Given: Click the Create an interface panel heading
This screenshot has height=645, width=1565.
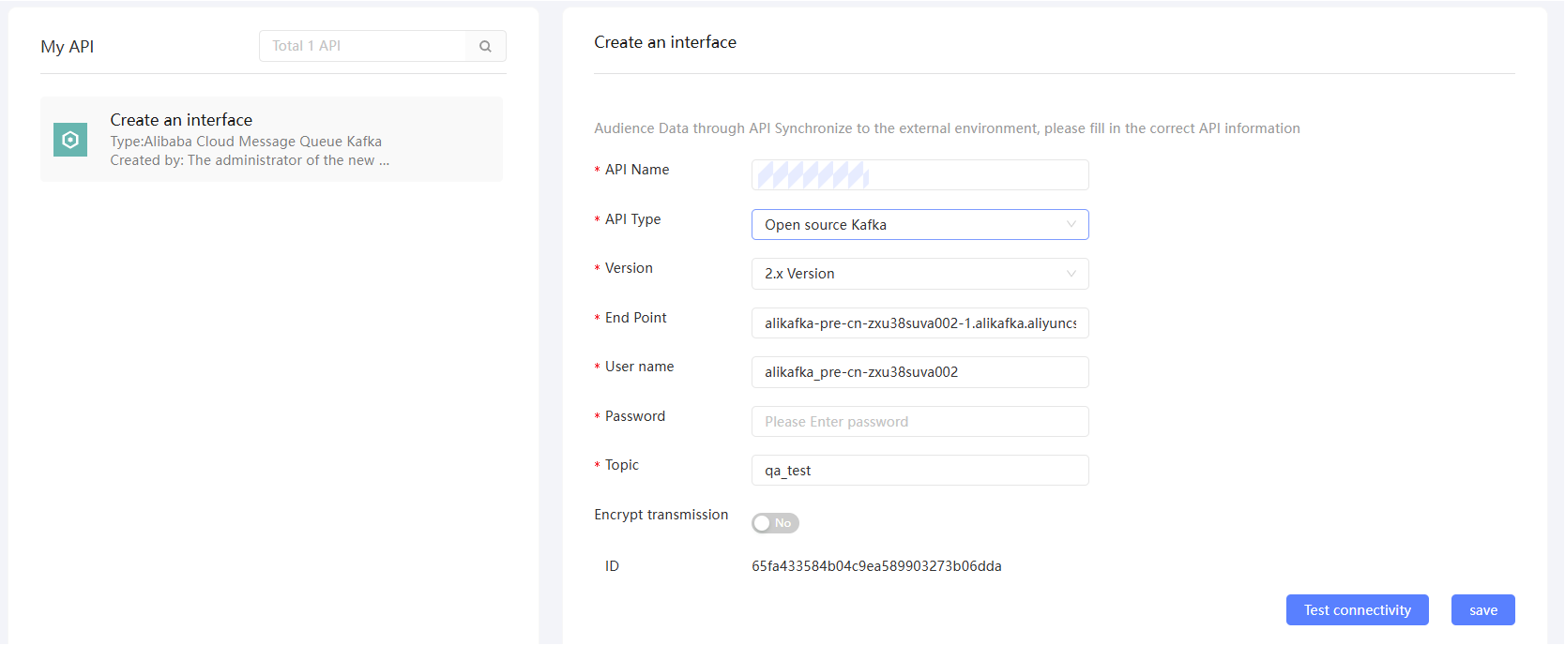Looking at the screenshot, I should (665, 42).
